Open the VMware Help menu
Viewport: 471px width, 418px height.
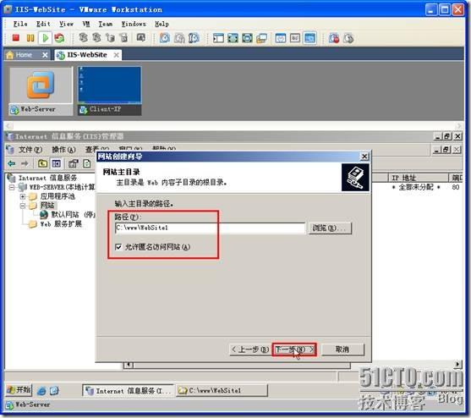tap(162, 24)
